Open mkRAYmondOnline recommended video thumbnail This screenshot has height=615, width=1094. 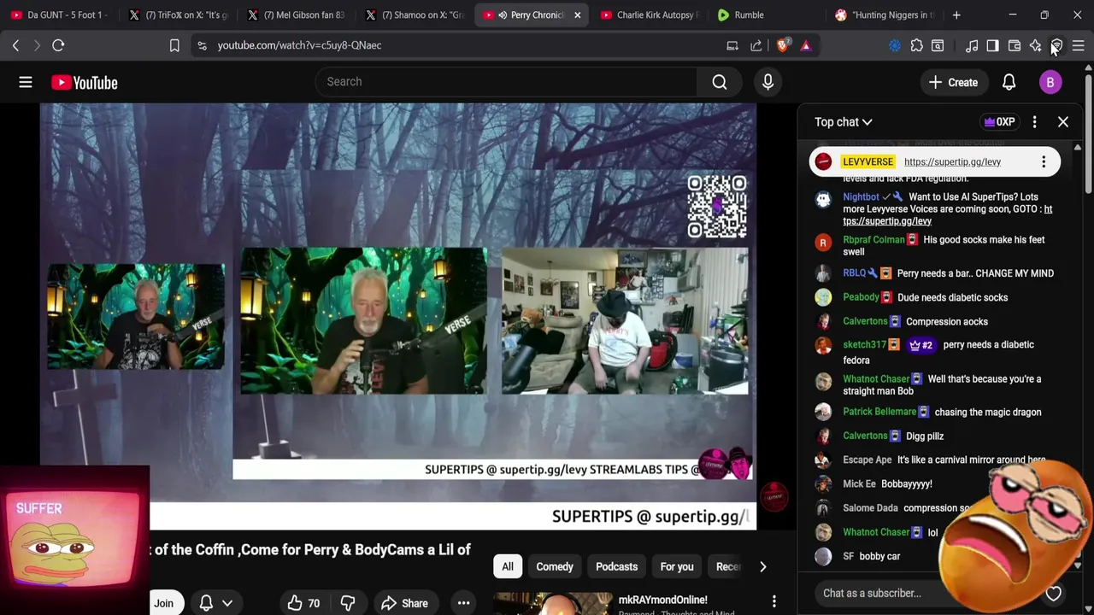552,604
